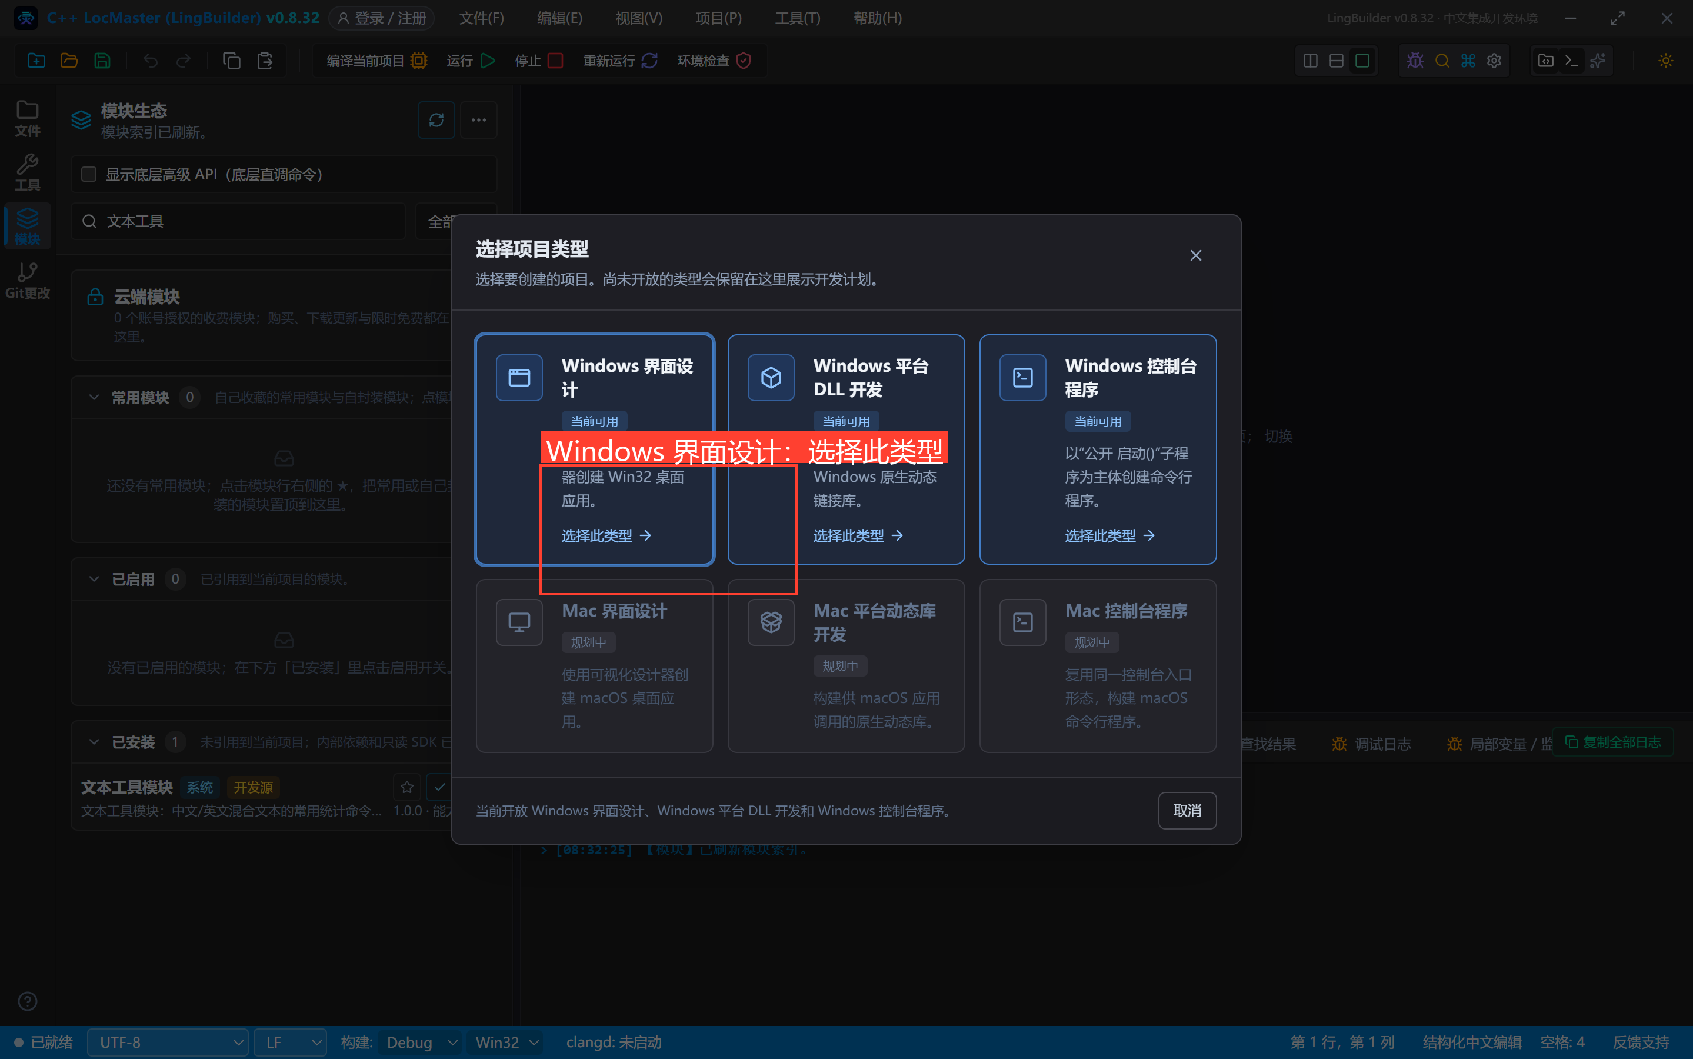Click the redo arrow icon
The image size is (1693, 1059).
tap(183, 61)
